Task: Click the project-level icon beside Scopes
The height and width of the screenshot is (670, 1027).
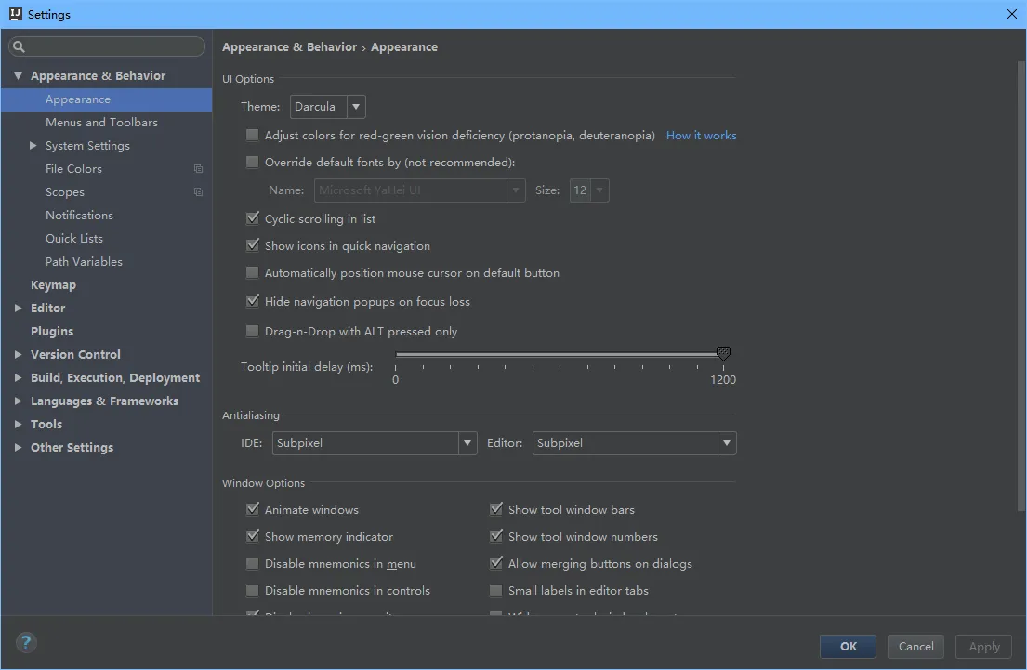Action: (198, 192)
